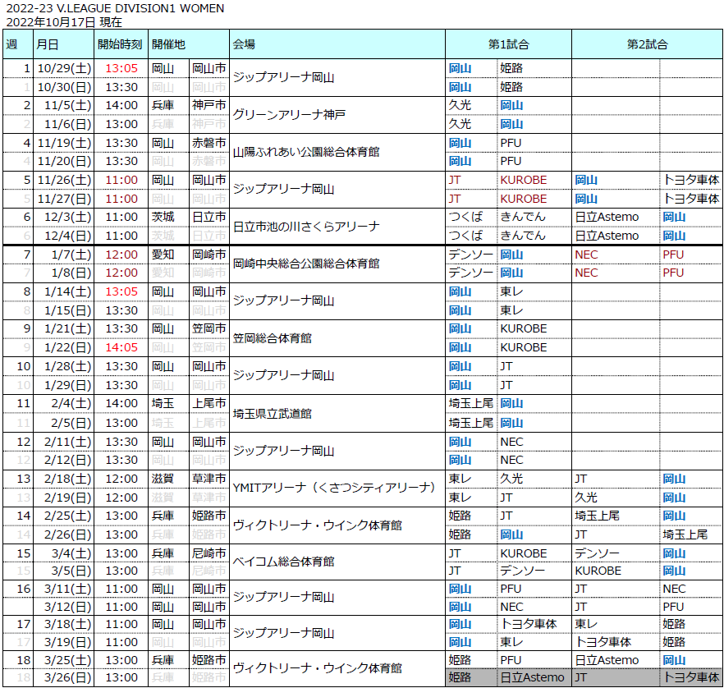Pick the 1/28(土) date cell
This screenshot has width=724, height=688.
tap(68, 367)
